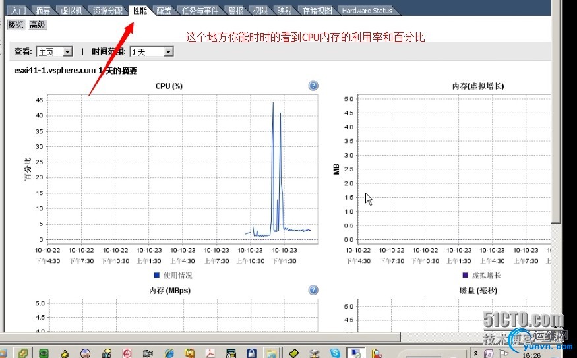Open the 虚拟机 tab
The width and height of the screenshot is (577, 358).
pyautogui.click(x=71, y=11)
